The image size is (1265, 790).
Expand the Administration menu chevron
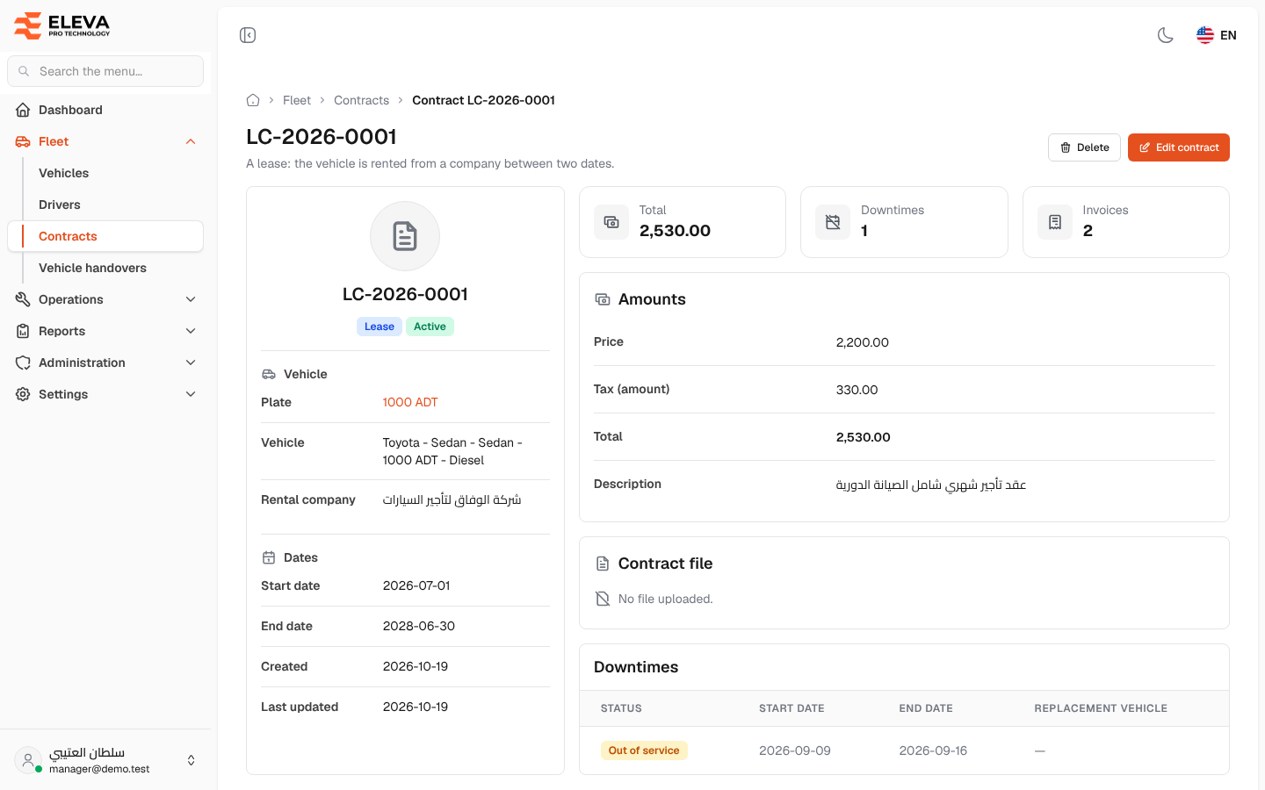(191, 363)
